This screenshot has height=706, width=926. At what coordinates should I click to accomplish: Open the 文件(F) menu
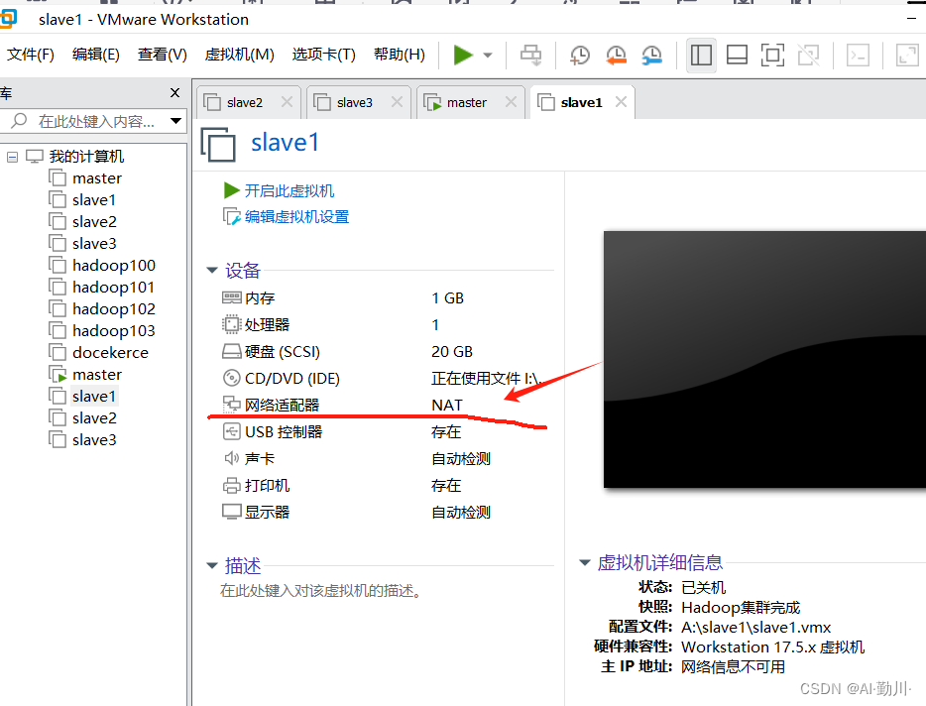[31, 55]
